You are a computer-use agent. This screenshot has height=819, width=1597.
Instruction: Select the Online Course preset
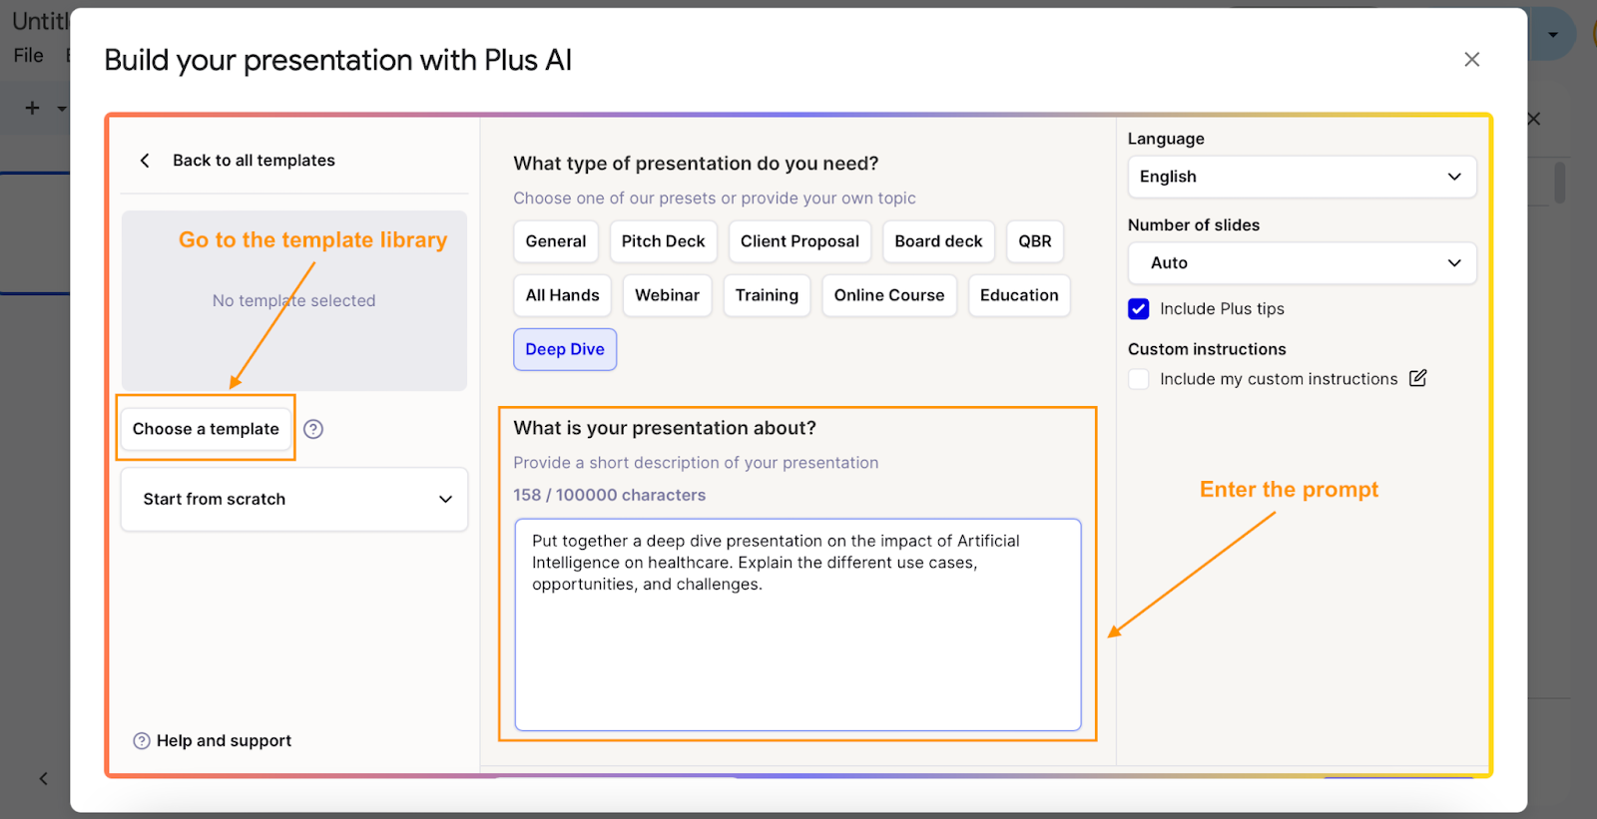point(889,295)
